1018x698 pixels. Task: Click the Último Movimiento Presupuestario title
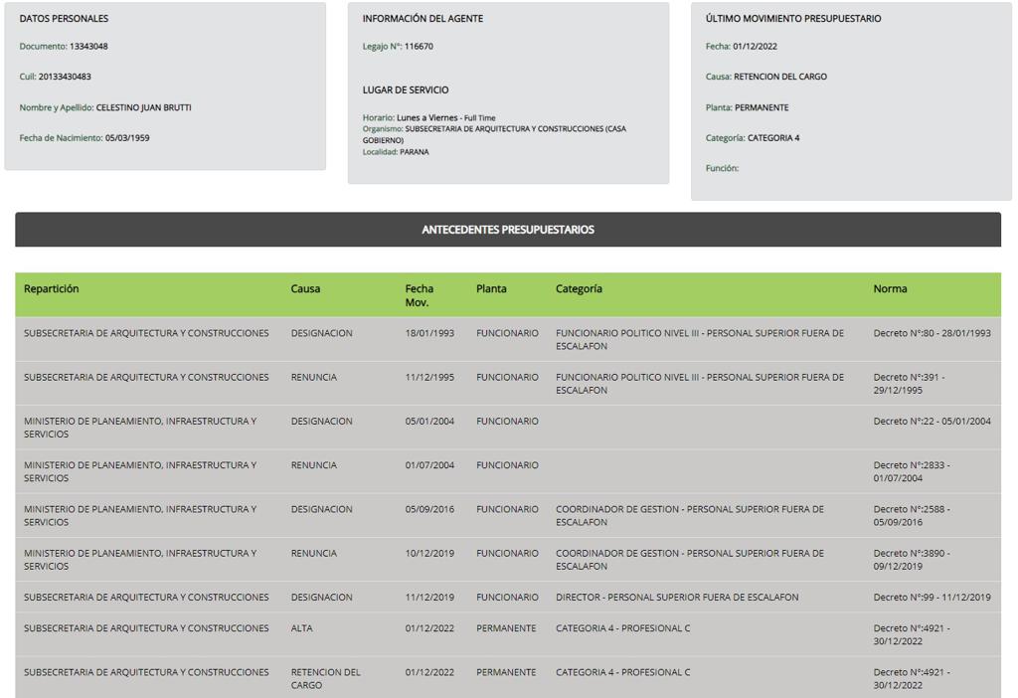pyautogui.click(x=792, y=19)
